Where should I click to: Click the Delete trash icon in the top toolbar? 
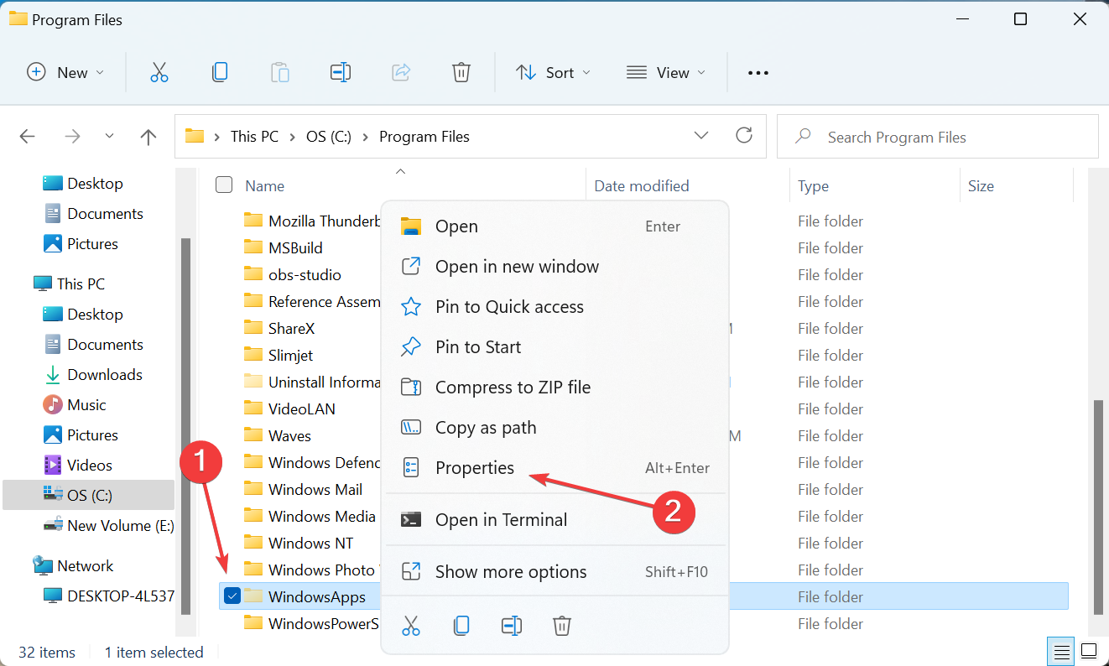(461, 73)
